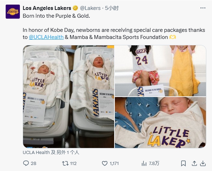This screenshot has height=171, width=212.
Task: Open the @UCLAHealth mention link
Action: pyautogui.click(x=46, y=37)
